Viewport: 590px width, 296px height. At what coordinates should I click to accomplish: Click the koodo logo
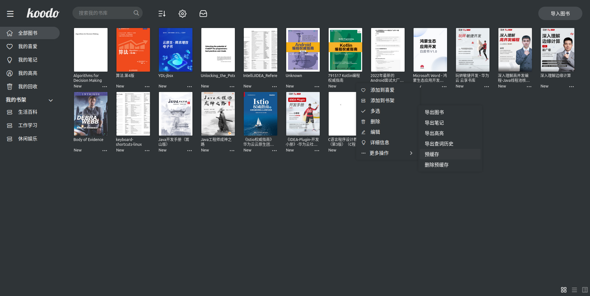pos(43,13)
